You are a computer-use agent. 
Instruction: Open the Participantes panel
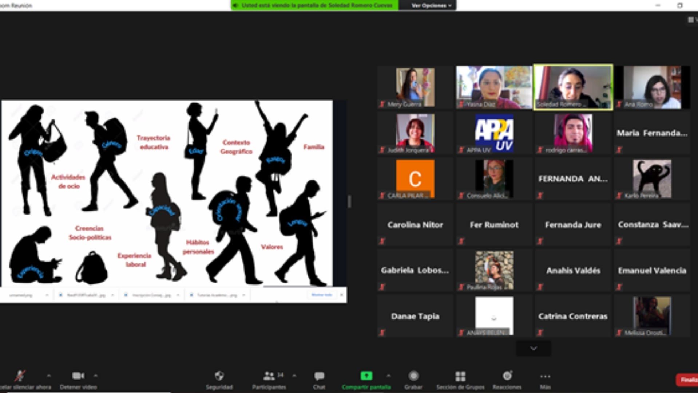(269, 376)
